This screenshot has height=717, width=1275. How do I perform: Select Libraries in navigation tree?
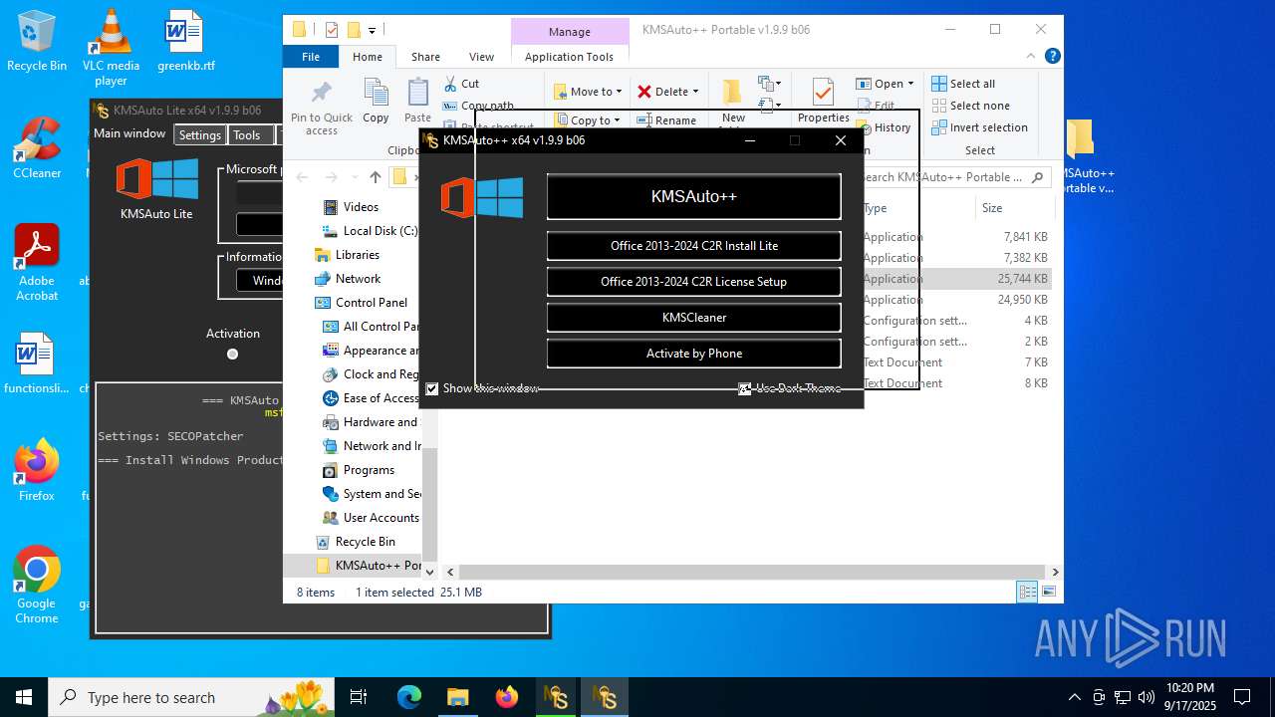(x=347, y=255)
